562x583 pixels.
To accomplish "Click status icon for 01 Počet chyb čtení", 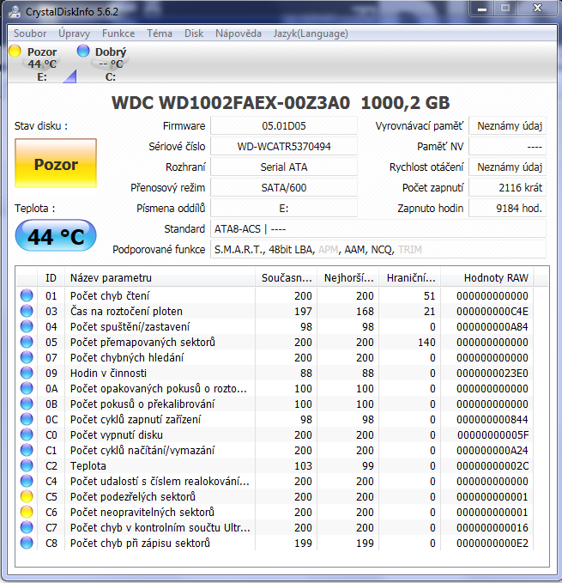I will point(27,295).
